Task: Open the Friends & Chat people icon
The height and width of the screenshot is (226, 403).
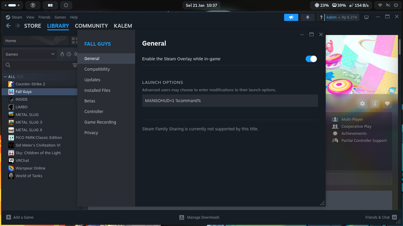Action: [x=394, y=217]
